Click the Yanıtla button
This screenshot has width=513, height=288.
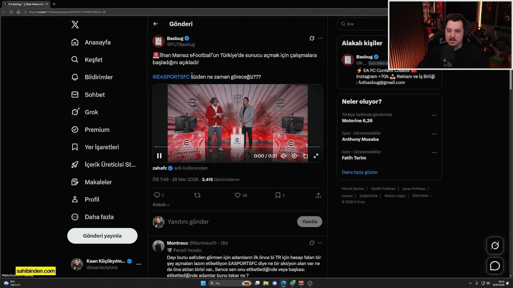click(309, 222)
